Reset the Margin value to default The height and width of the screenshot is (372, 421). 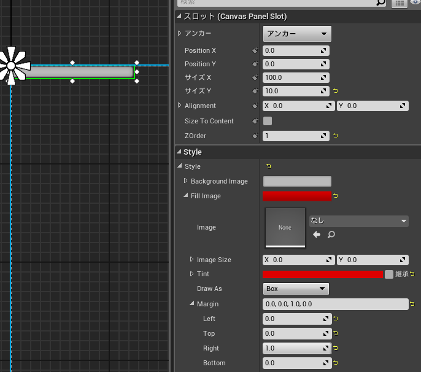412,304
